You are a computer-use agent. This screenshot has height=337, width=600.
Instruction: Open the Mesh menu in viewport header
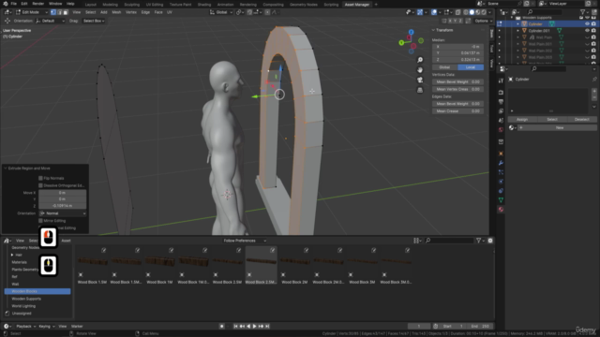[116, 12]
